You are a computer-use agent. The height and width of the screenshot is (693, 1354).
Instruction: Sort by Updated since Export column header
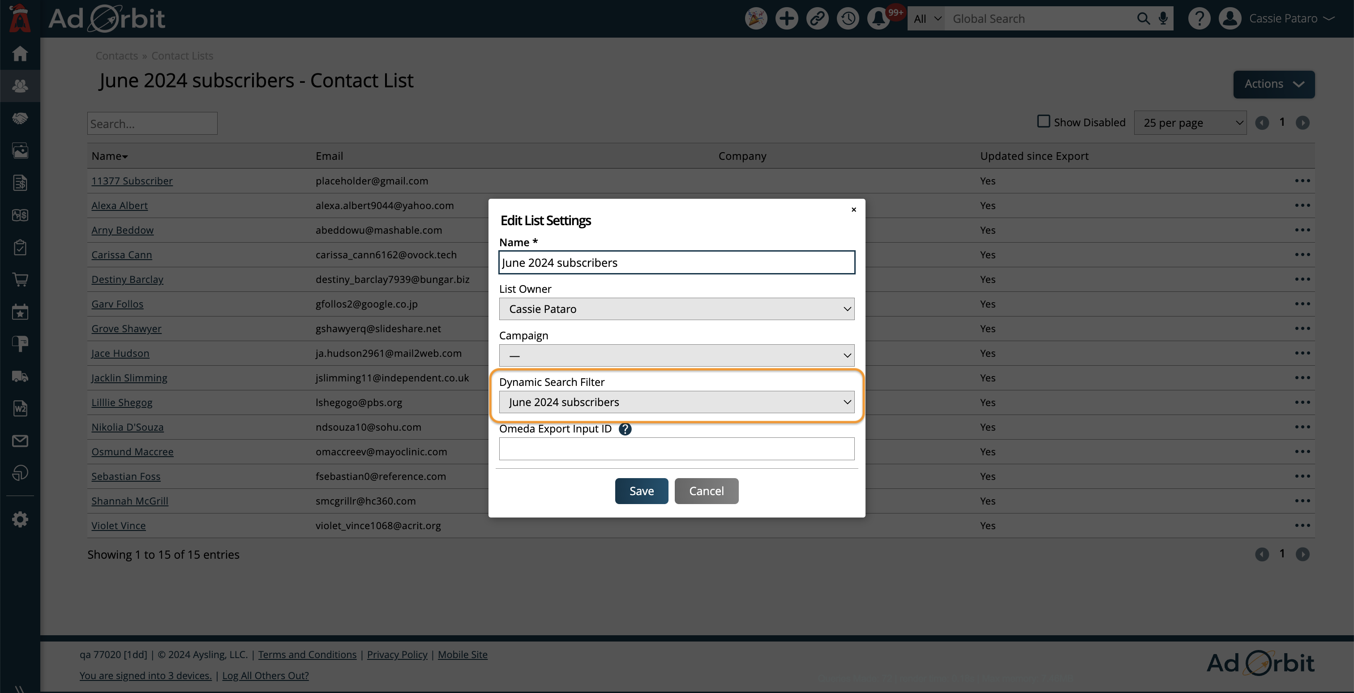(x=1034, y=156)
